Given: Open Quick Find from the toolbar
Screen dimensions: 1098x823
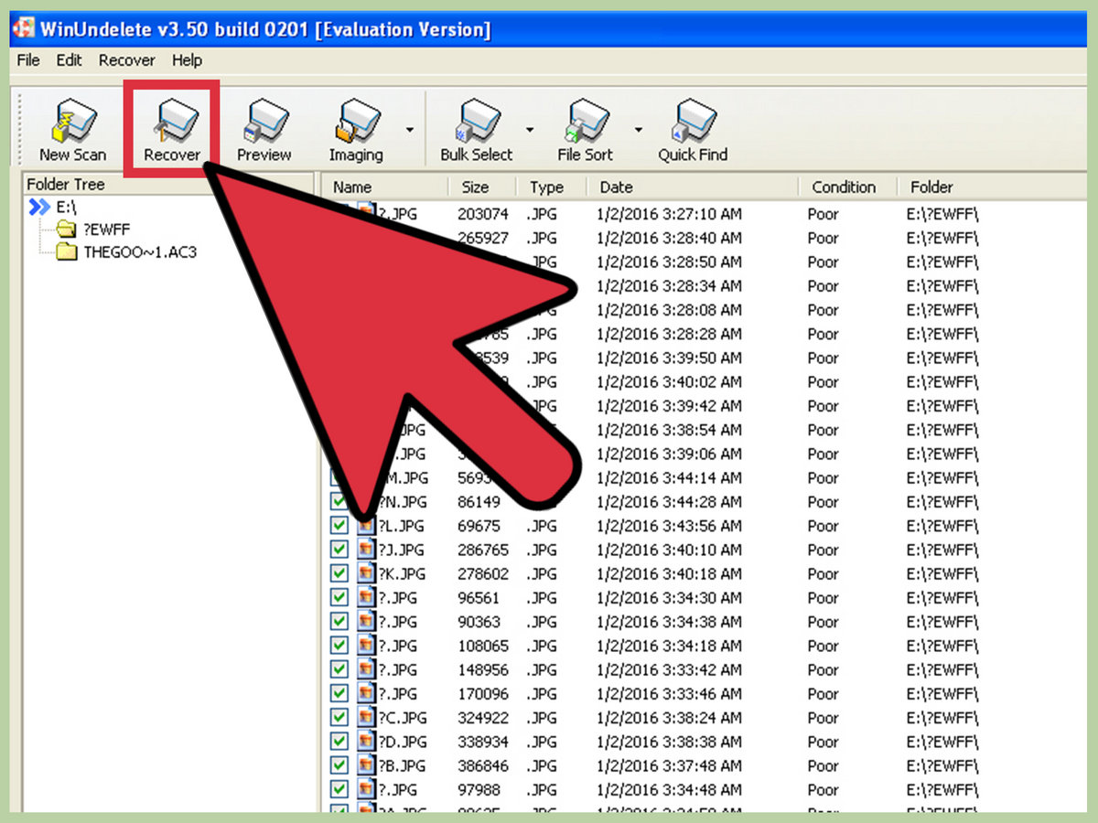Looking at the screenshot, I should point(693,131).
